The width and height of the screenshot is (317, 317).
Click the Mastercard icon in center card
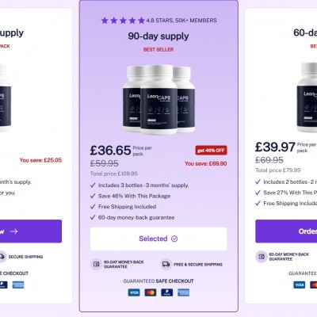click(x=151, y=292)
